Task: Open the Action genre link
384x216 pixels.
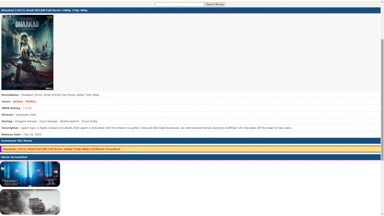Action: (18, 101)
